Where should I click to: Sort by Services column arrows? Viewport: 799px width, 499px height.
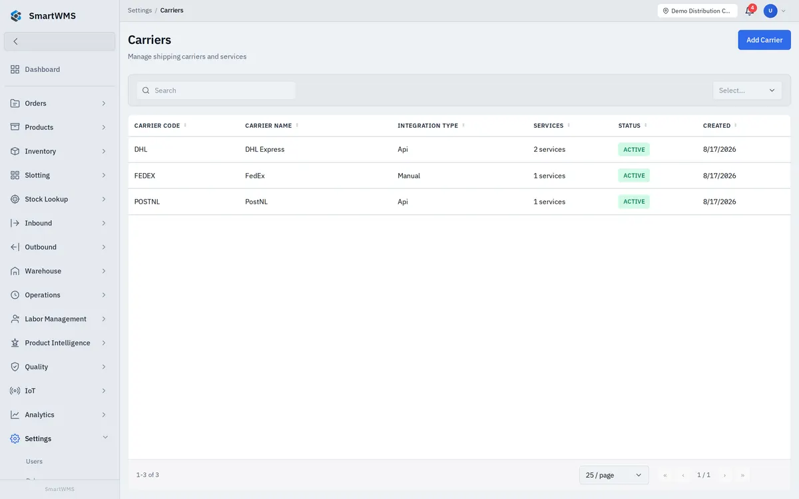click(569, 125)
